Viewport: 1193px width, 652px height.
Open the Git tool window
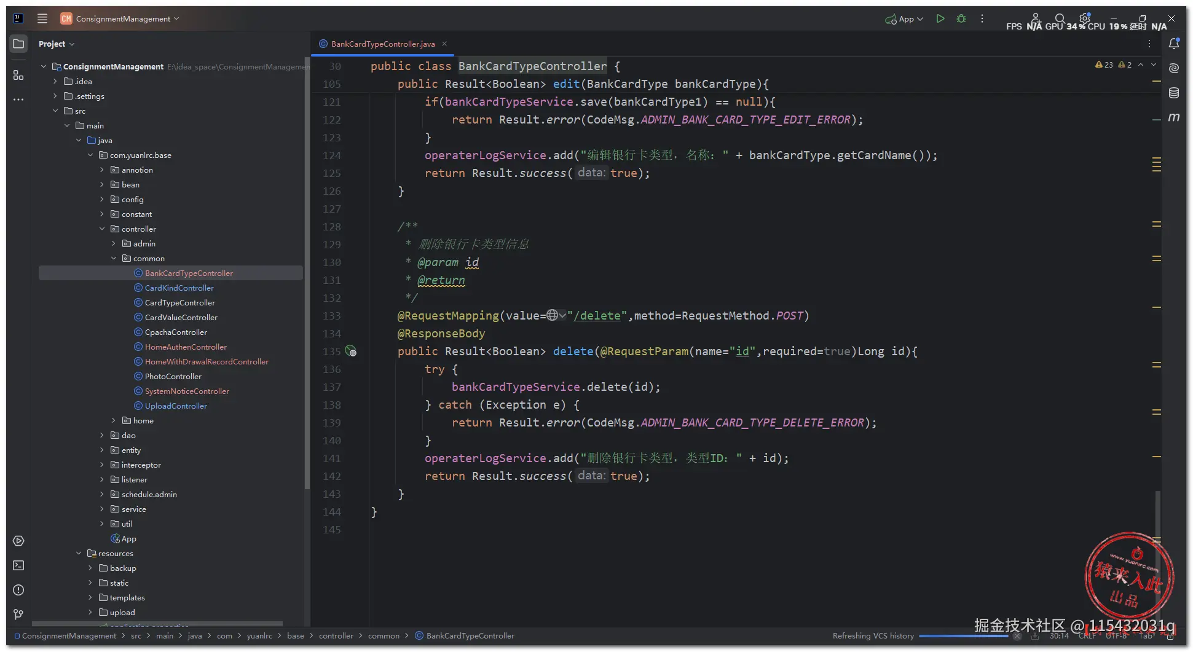click(18, 615)
